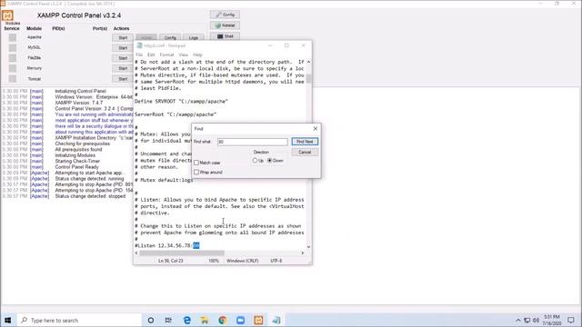Close the Find dialog with X
This screenshot has height=327, width=582.
pyautogui.click(x=316, y=129)
